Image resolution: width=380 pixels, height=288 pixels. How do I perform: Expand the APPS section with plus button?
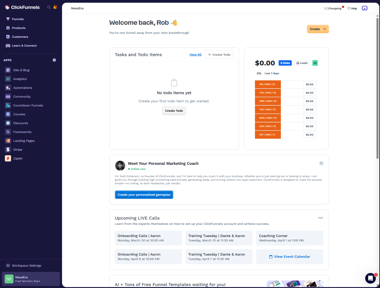tap(54, 60)
